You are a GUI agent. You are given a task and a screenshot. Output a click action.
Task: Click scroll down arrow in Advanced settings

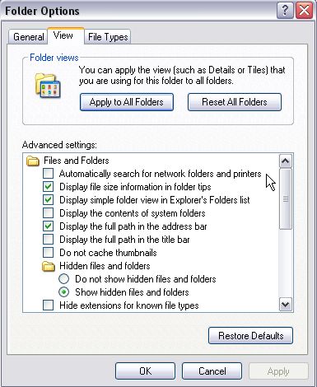coord(286,305)
